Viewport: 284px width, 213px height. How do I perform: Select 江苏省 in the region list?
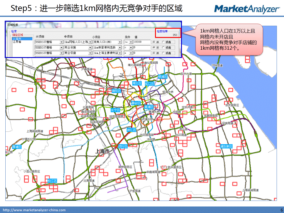17,42
